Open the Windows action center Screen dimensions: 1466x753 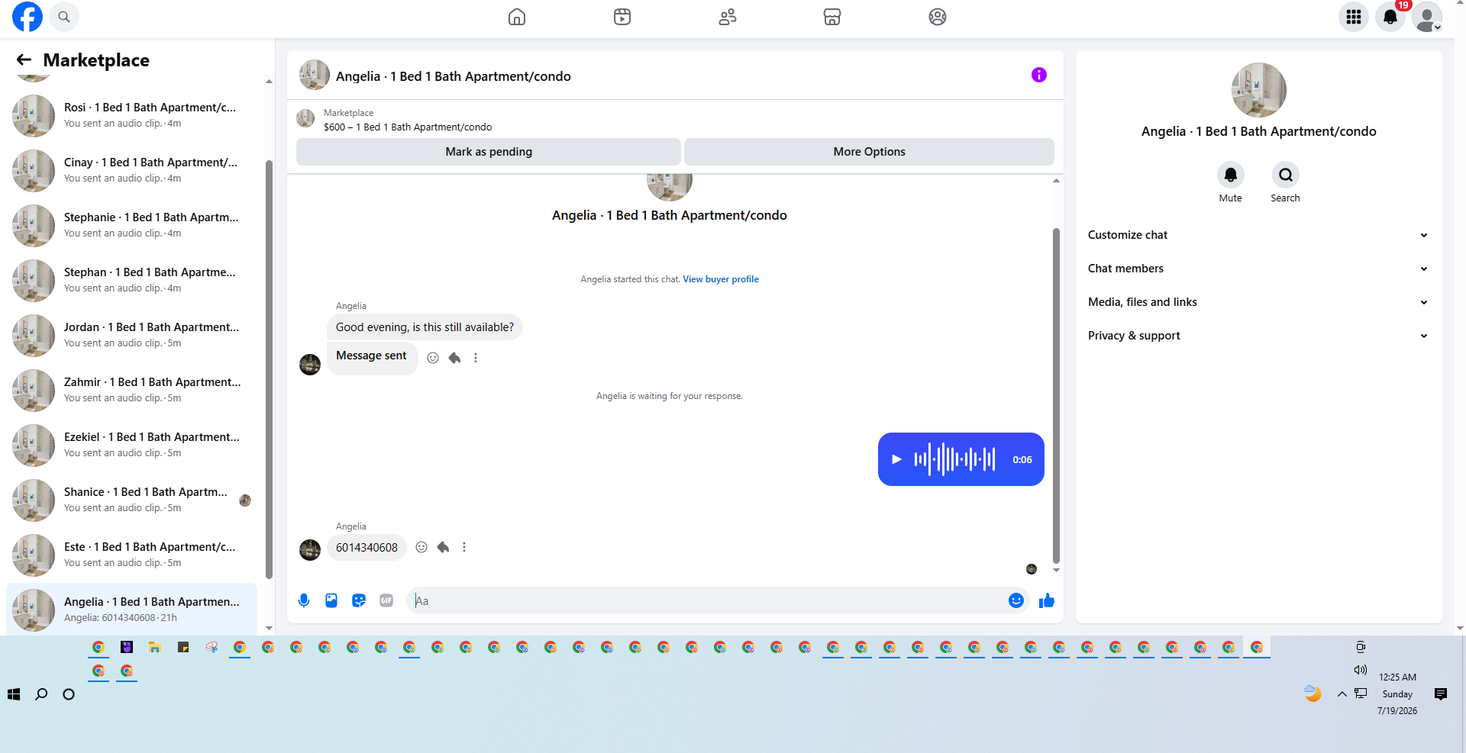point(1441,694)
